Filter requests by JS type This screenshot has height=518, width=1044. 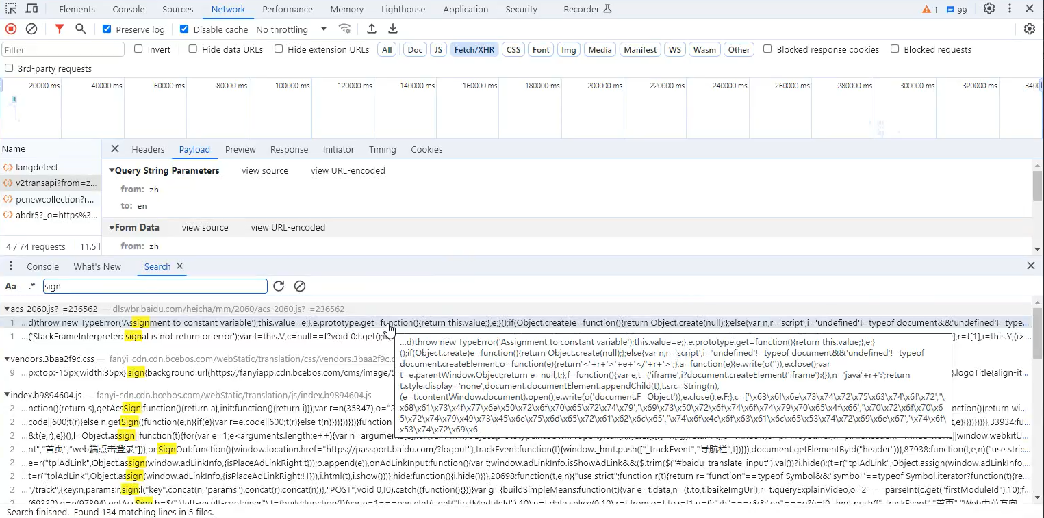(439, 49)
